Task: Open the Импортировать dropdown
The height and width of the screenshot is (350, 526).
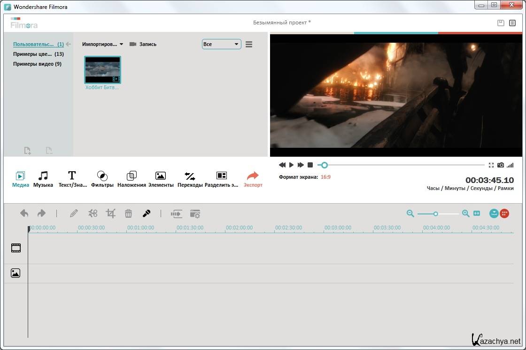Action: pyautogui.click(x=102, y=44)
